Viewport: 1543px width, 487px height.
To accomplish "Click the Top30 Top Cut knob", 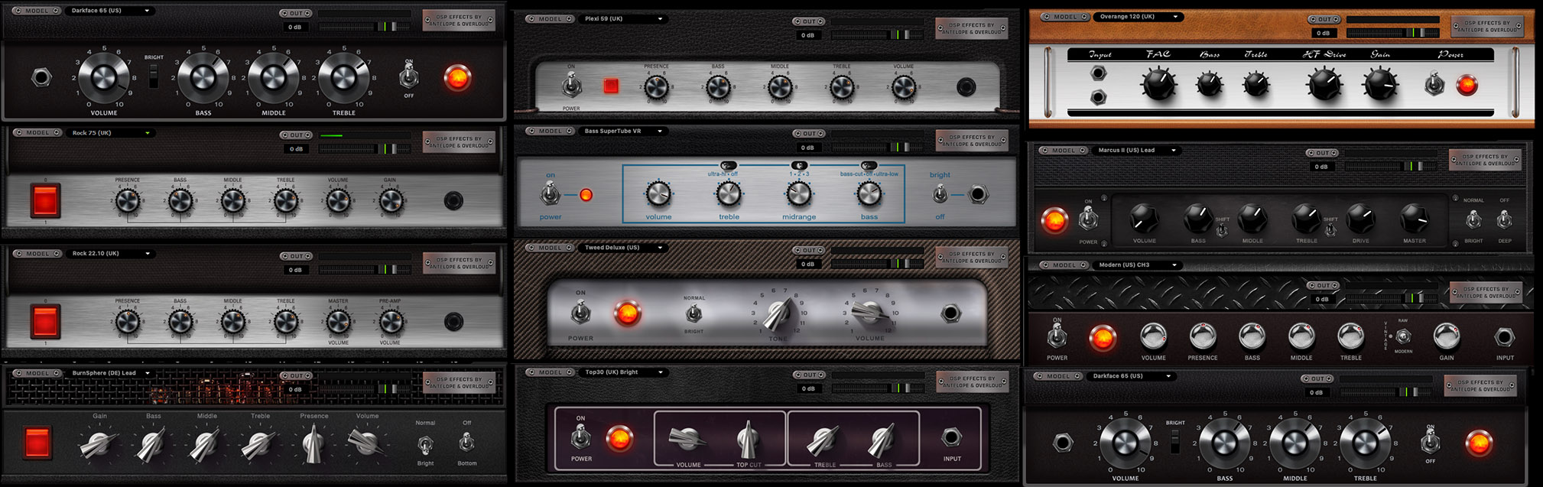I will click(749, 439).
